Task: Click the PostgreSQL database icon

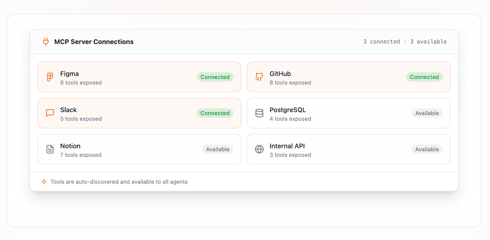Action: (259, 113)
